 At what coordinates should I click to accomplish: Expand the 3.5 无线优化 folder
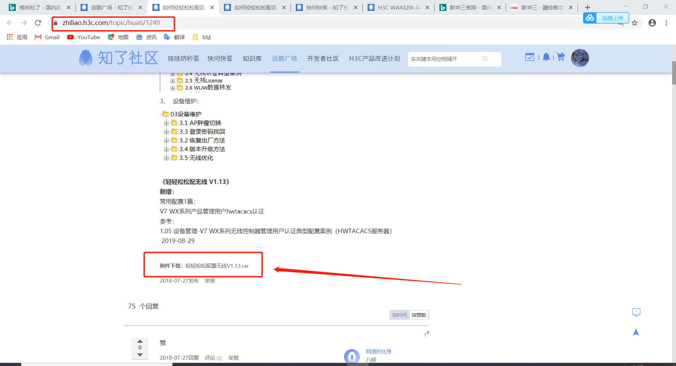(x=166, y=158)
